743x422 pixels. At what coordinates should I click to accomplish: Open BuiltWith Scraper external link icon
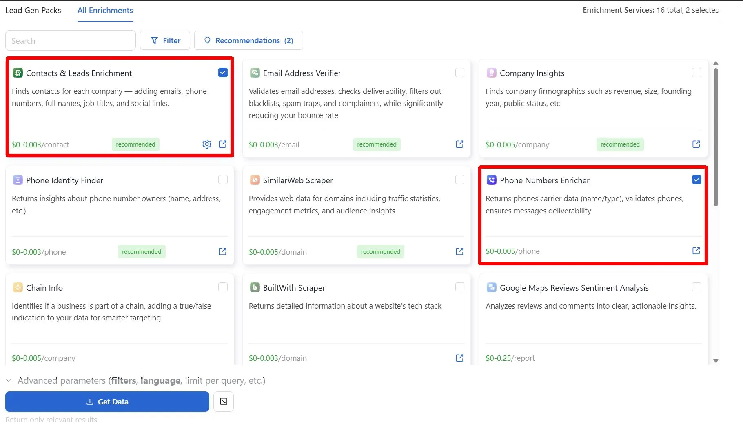tap(459, 358)
